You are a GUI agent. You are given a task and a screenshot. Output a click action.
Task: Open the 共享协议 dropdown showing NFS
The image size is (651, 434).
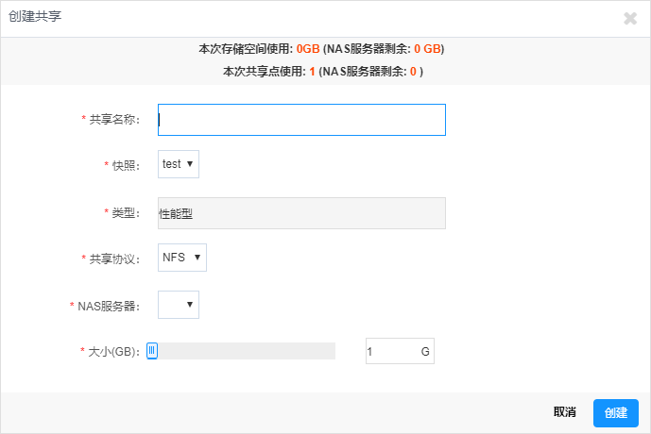tap(181, 258)
